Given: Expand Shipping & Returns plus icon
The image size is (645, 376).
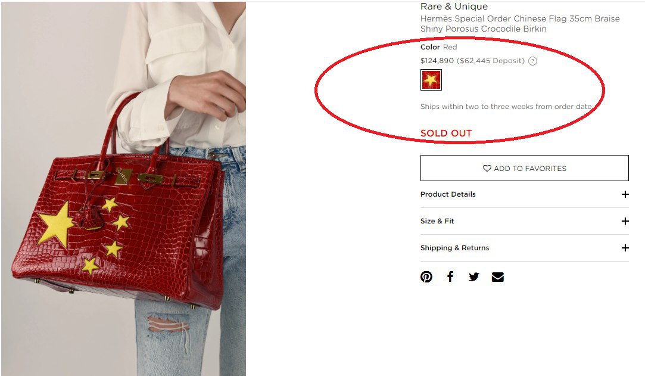Looking at the screenshot, I should (x=625, y=248).
